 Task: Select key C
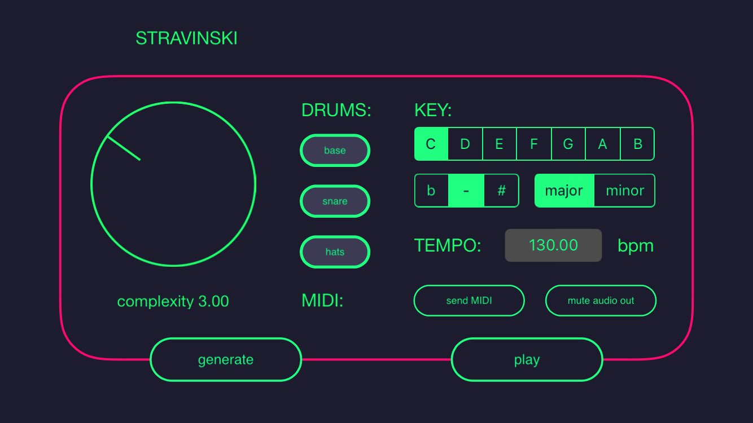click(431, 144)
